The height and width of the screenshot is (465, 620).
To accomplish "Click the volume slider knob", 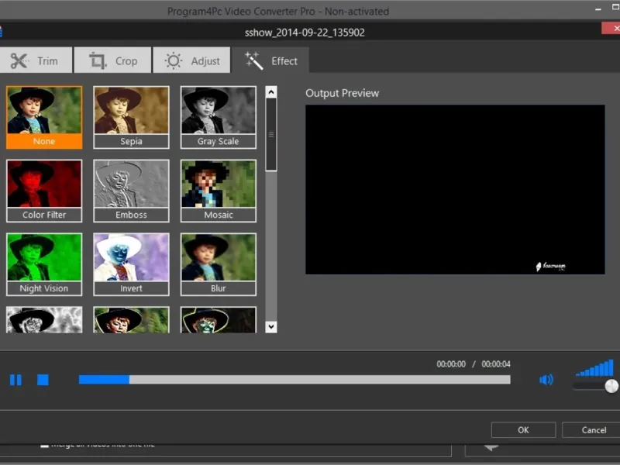I will 611,386.
